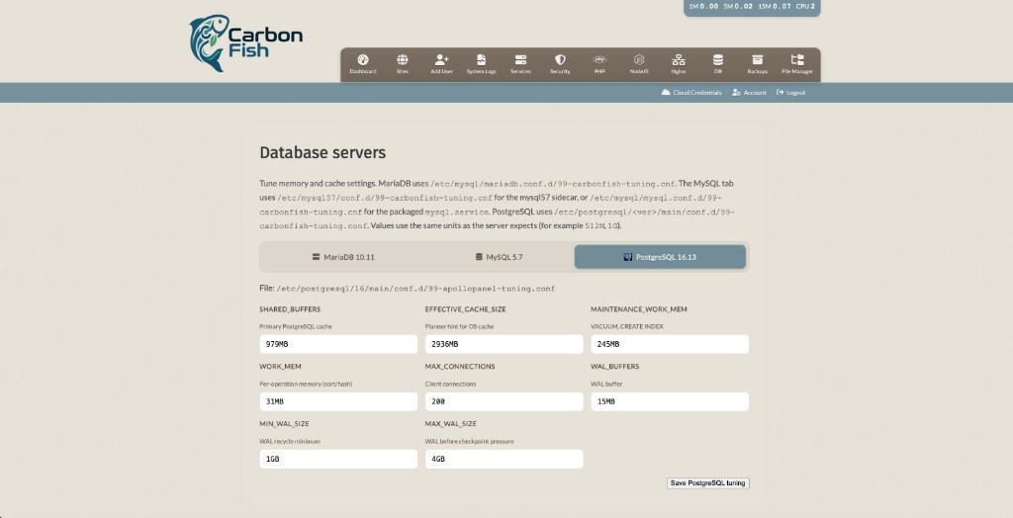Click the 99-apollopanel-tuning.conf file path text
The image size is (1013, 518).
[415, 289]
